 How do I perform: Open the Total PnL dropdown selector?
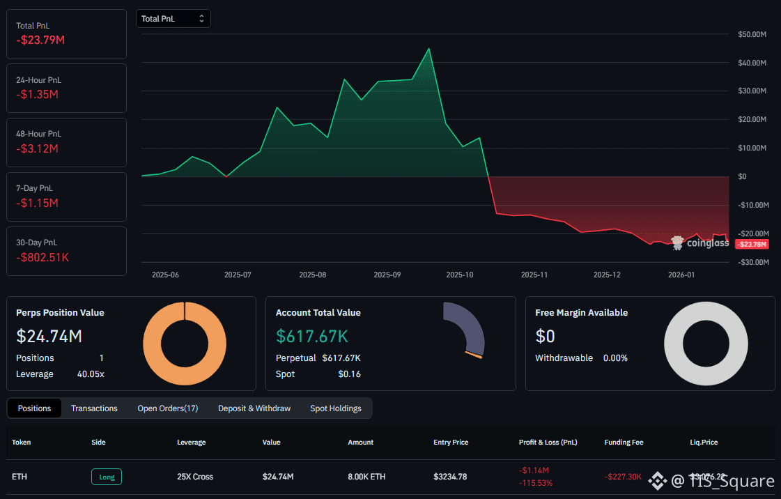click(173, 19)
